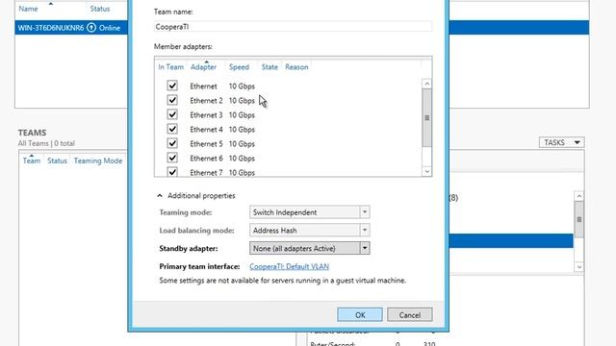616x346 pixels.
Task: Toggle the Ethernet 4 checkbox
Action: coord(172,129)
